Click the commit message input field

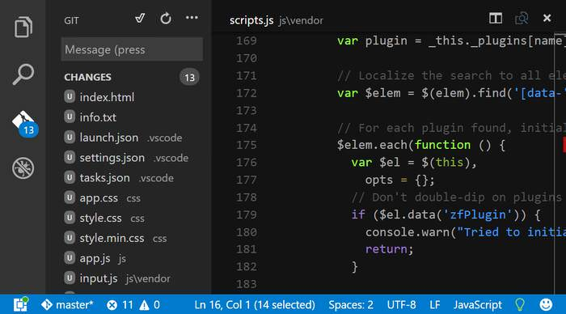132,49
